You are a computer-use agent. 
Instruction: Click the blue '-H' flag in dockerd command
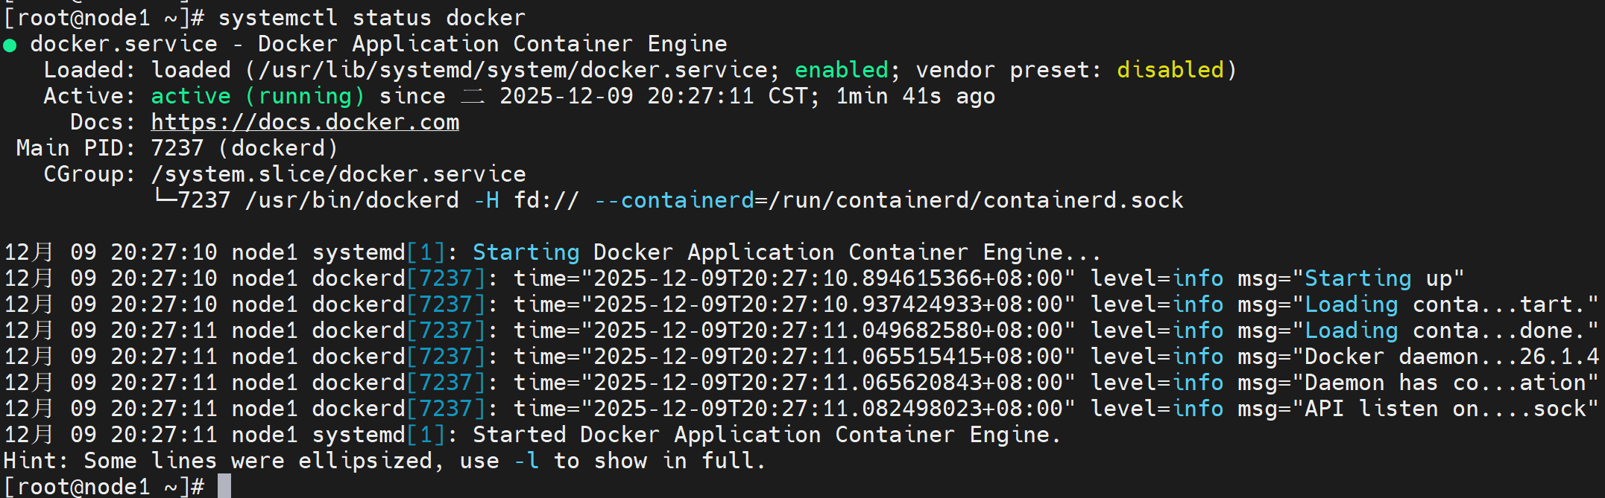(x=486, y=200)
